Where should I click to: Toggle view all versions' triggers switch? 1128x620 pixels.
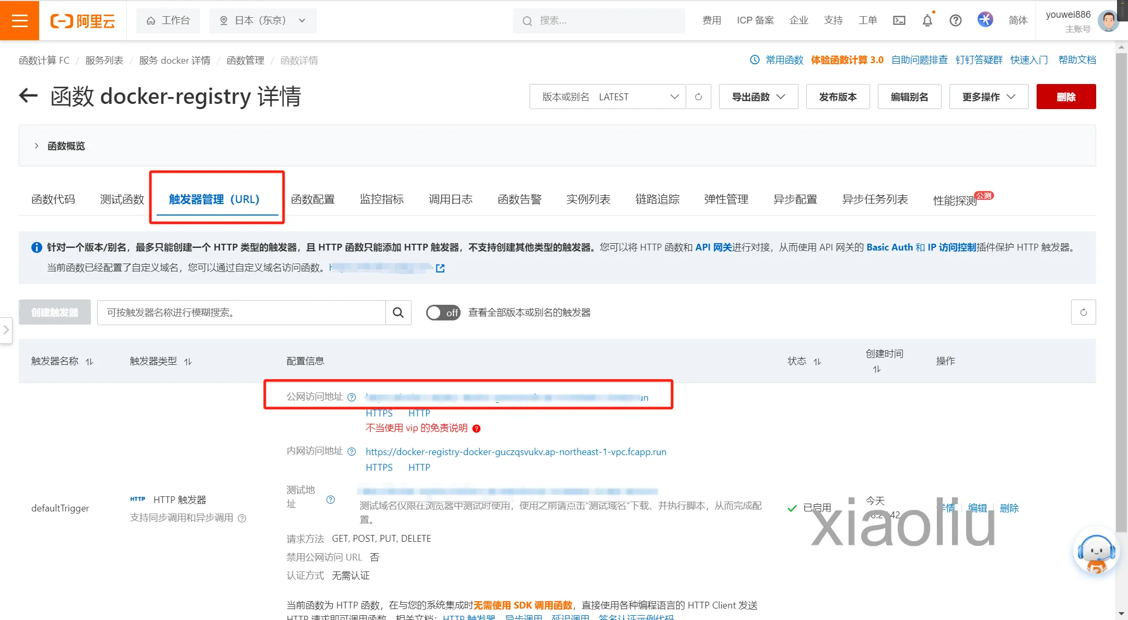(443, 313)
